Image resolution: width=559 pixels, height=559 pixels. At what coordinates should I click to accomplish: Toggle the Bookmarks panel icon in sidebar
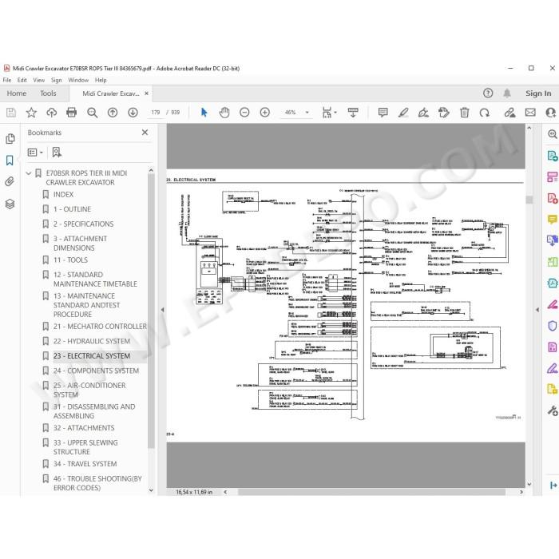(10, 160)
